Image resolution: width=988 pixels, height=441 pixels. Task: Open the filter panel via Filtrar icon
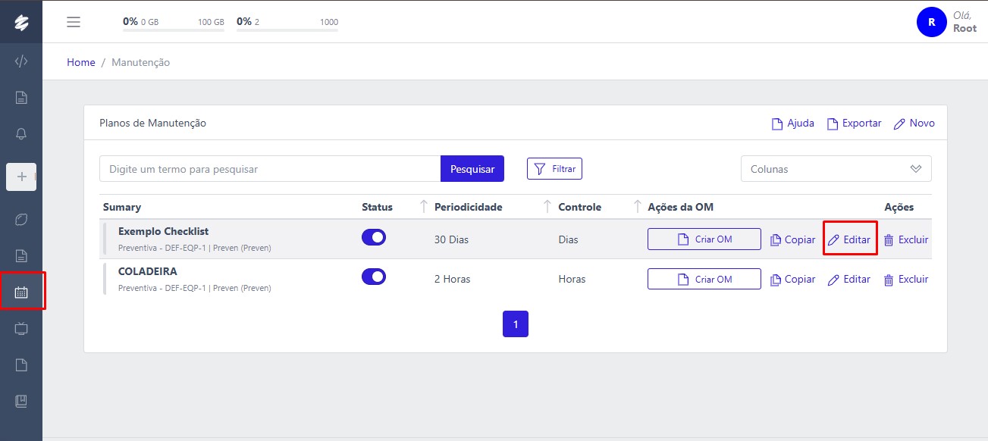(554, 168)
